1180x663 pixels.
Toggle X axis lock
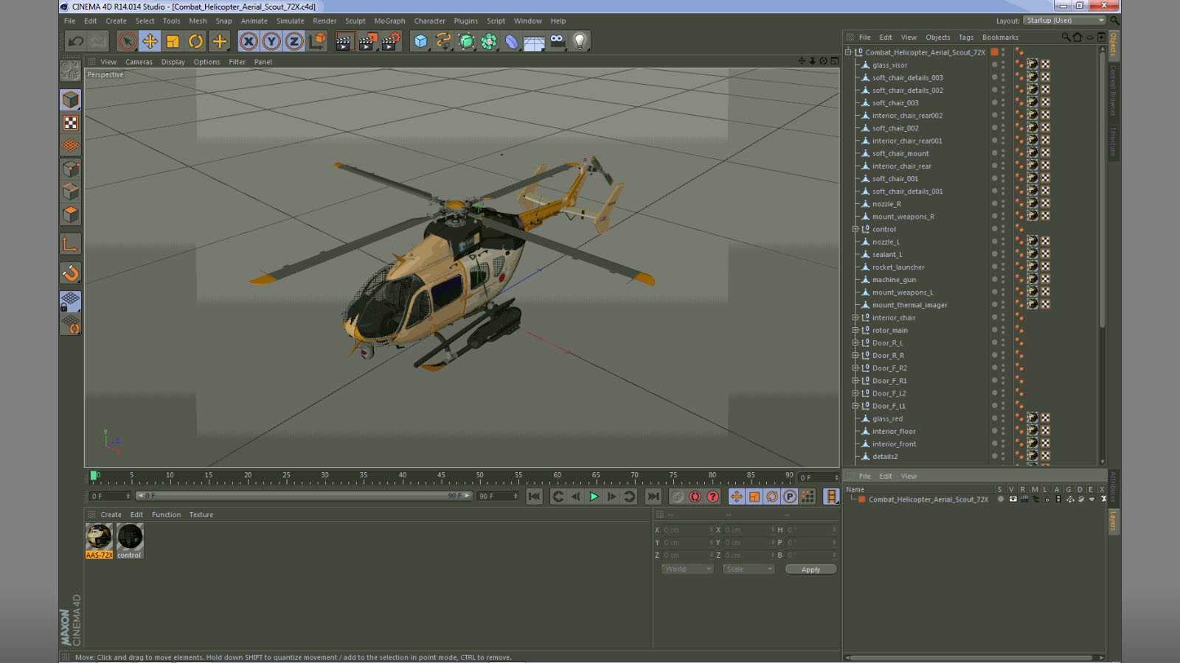[x=249, y=41]
